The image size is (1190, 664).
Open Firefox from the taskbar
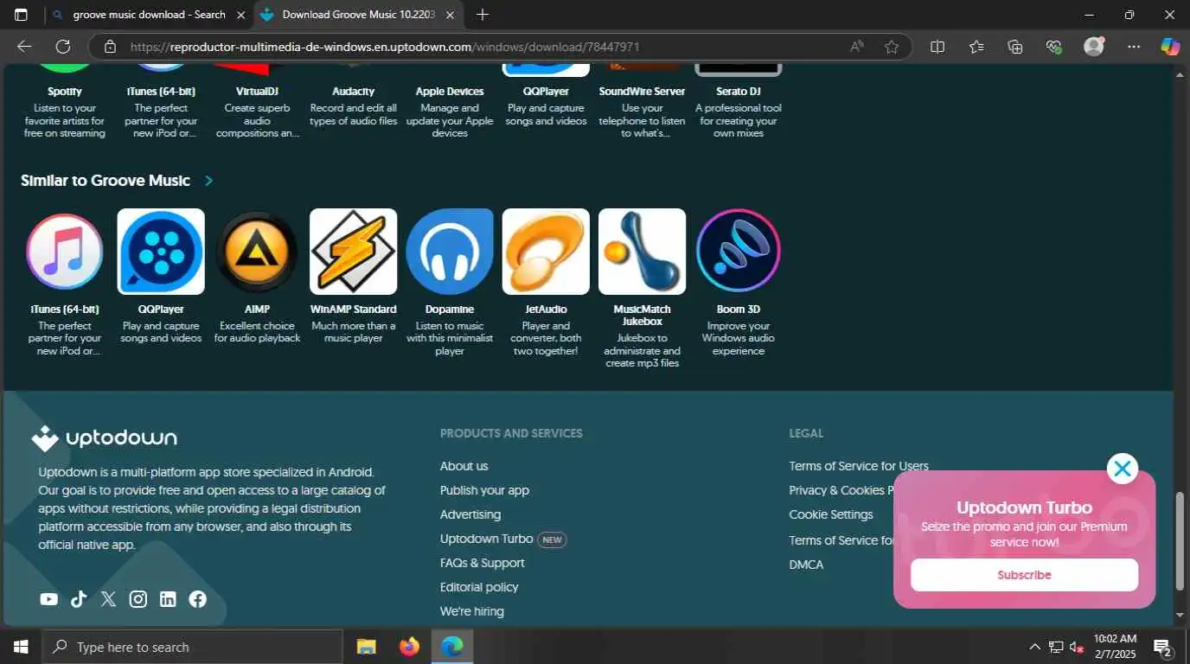click(409, 647)
